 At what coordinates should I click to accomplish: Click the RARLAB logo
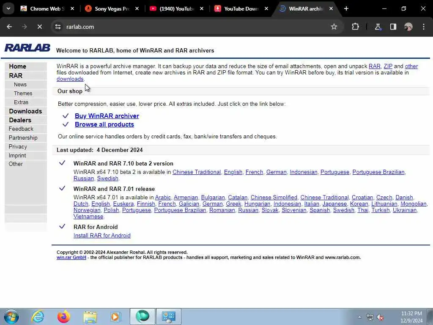point(27,48)
